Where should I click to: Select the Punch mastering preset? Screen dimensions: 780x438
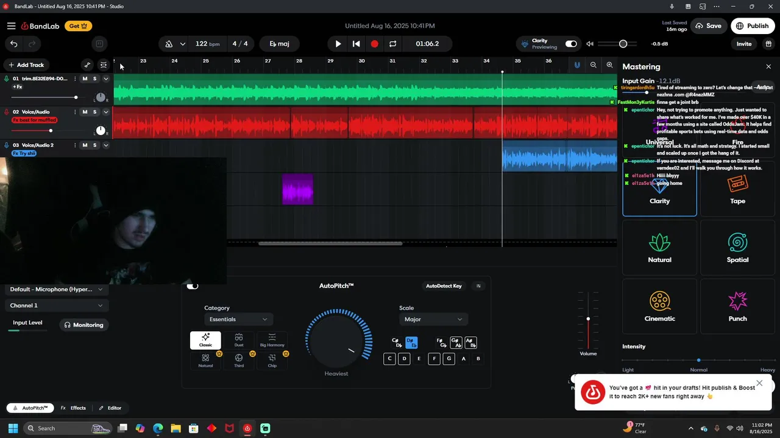[x=737, y=306]
